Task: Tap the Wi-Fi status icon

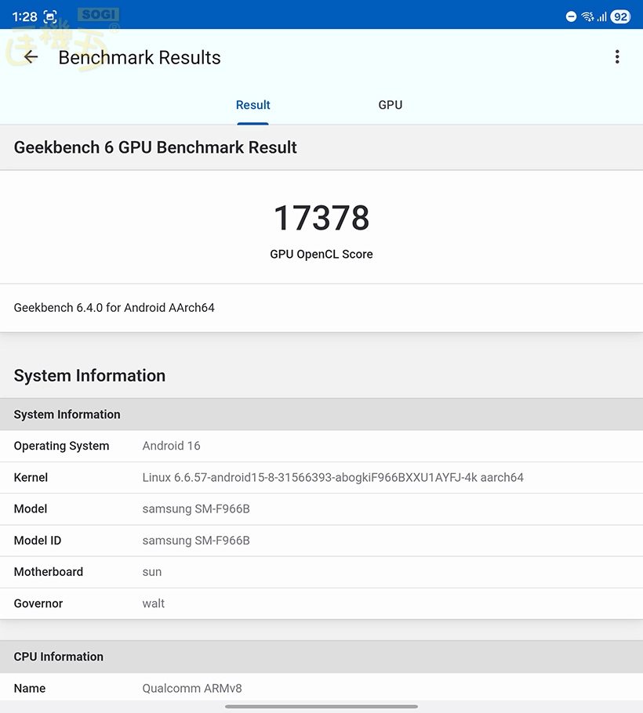Action: tap(587, 16)
